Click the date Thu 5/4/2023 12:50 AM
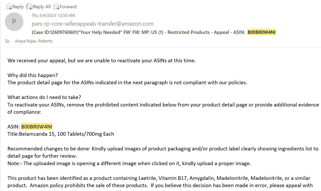Image resolution: width=321 pixels, height=191 pixels. click(x=53, y=16)
